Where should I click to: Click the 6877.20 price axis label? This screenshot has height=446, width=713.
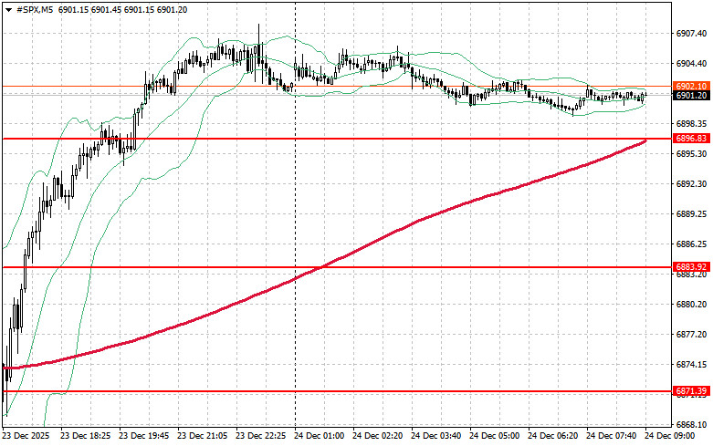691,334
